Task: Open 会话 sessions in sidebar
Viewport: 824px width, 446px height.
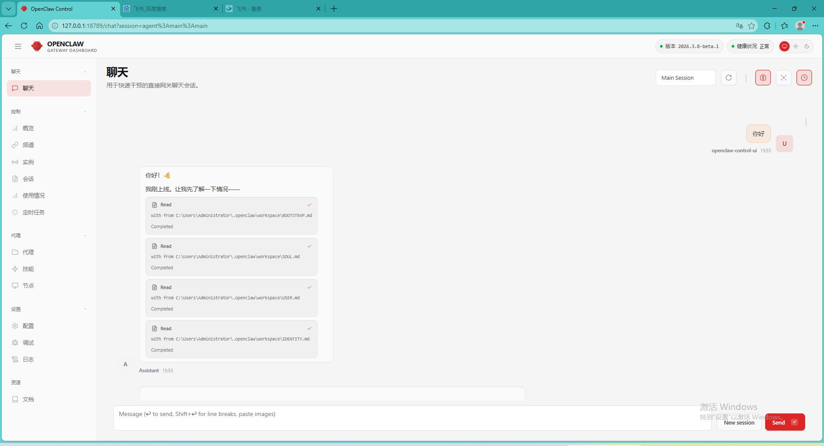Action: tap(49, 179)
